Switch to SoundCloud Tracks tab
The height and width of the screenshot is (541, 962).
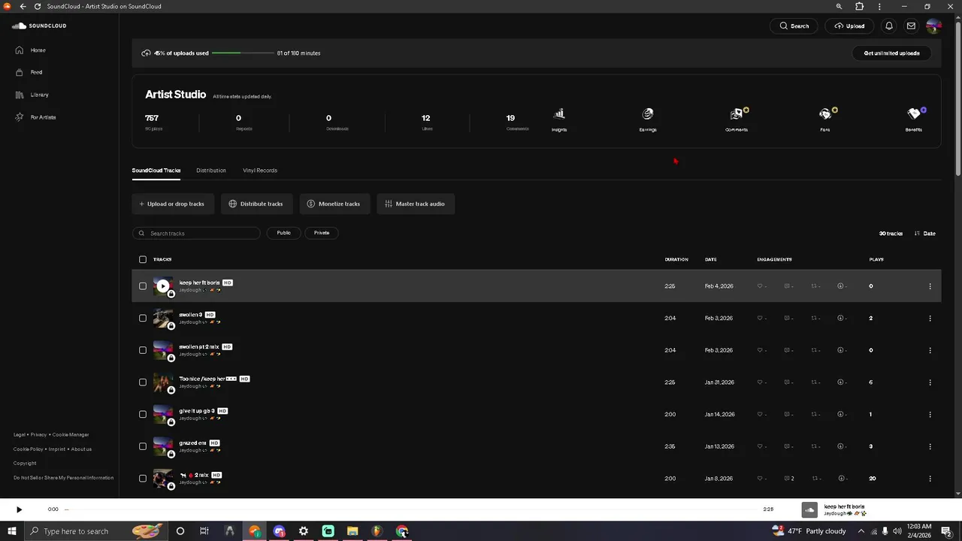(156, 171)
